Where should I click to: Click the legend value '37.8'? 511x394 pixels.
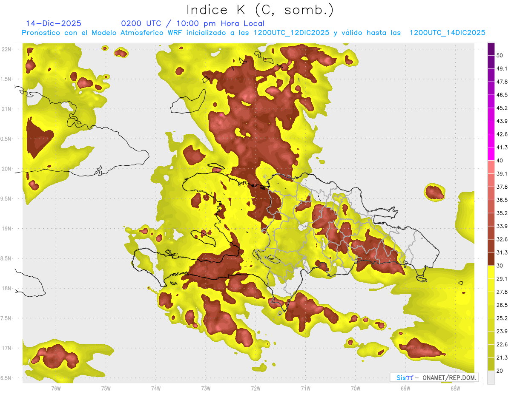[x=502, y=187]
